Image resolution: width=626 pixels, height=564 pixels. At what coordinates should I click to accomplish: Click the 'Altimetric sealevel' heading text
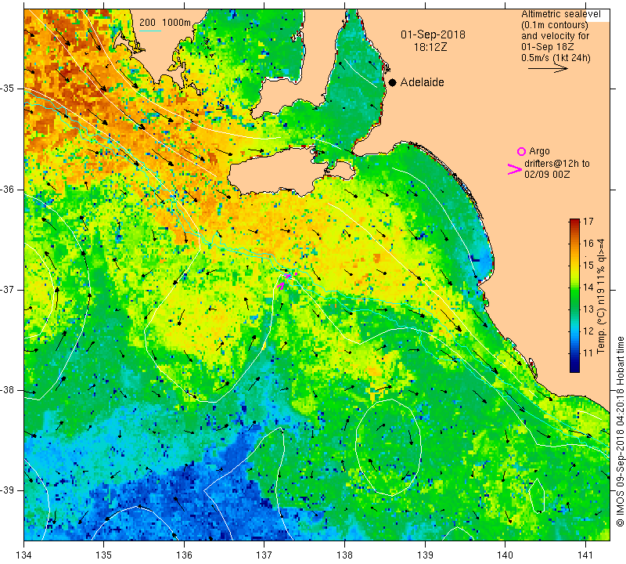click(560, 14)
